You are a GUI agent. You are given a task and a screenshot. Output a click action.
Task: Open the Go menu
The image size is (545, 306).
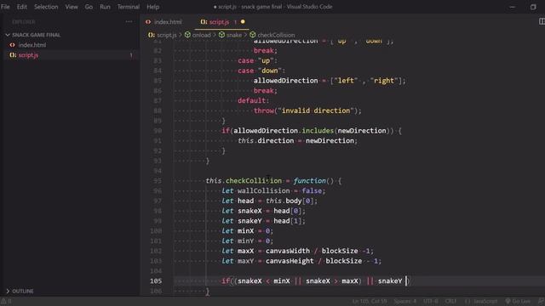click(x=89, y=7)
